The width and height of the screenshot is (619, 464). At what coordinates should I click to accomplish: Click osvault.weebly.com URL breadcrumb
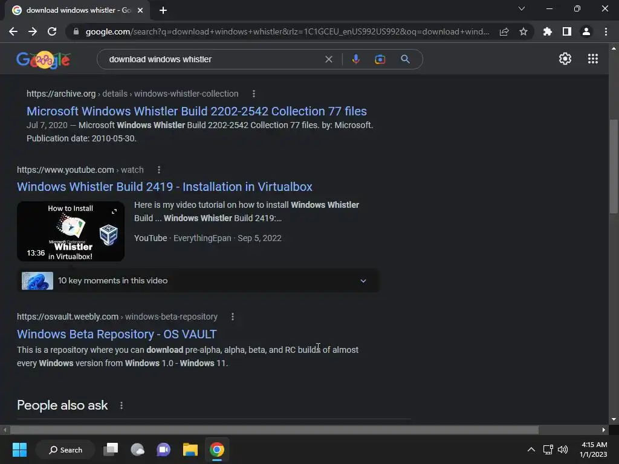[x=117, y=317]
